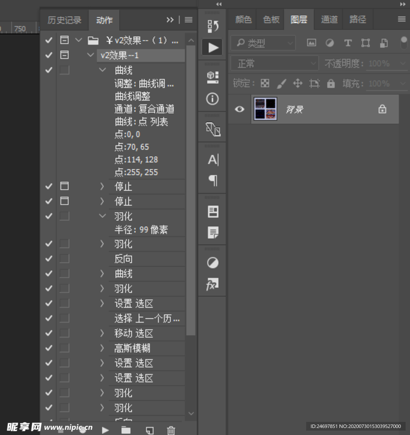410x435 pixels.
Task: Open the 正常 blend mode dropdown
Action: (274, 64)
